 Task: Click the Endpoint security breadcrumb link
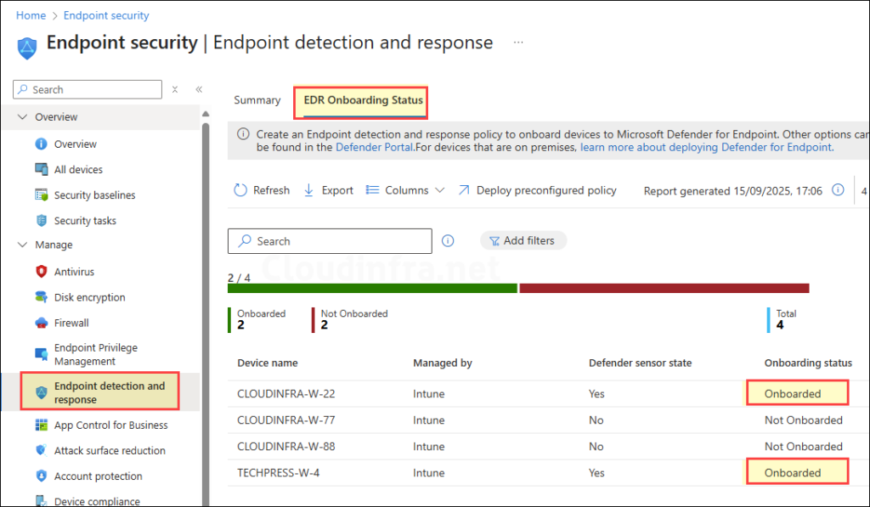pyautogui.click(x=106, y=15)
